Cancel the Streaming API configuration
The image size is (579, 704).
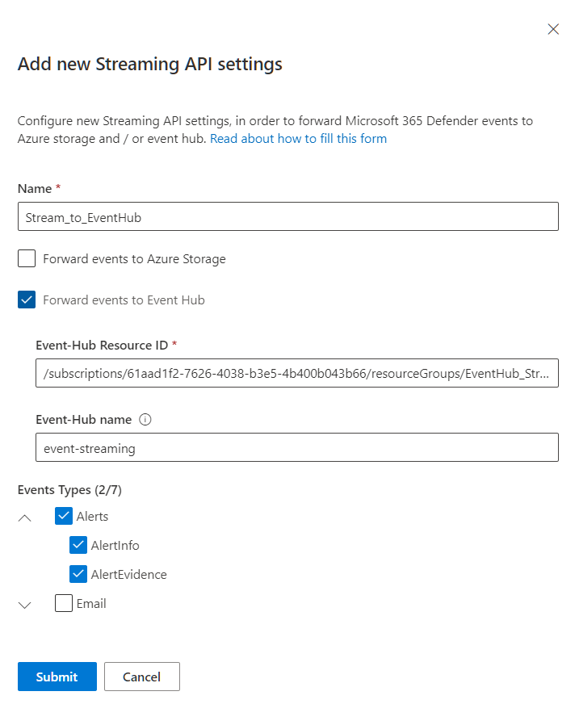click(142, 677)
